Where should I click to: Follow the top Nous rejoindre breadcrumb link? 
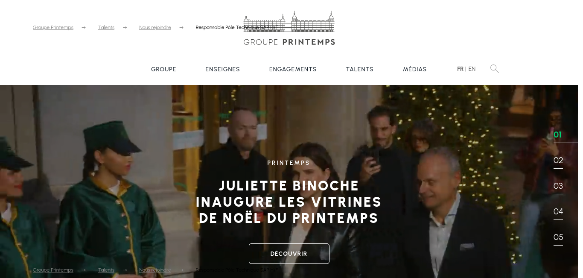tap(155, 27)
